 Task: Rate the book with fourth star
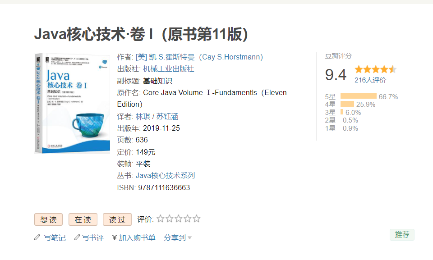188,219
